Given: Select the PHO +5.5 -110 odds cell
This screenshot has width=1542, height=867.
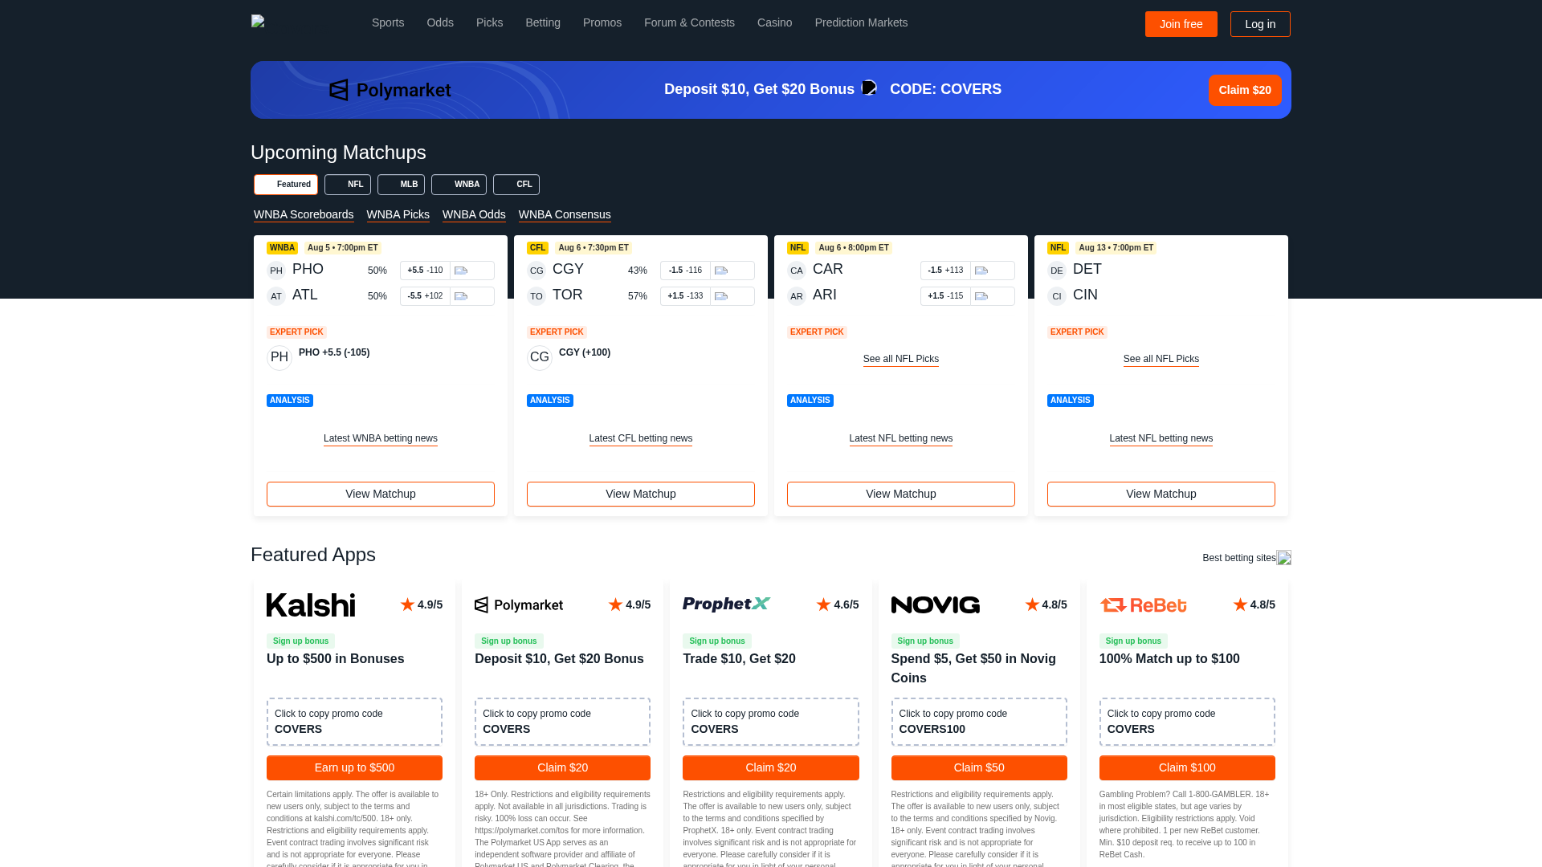Looking at the screenshot, I should pos(425,271).
